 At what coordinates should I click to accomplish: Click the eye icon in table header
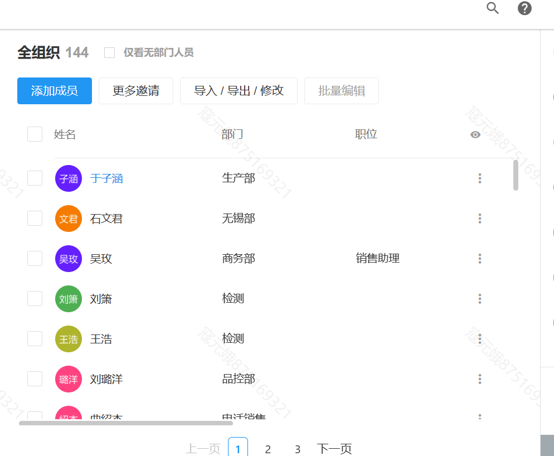coord(475,134)
